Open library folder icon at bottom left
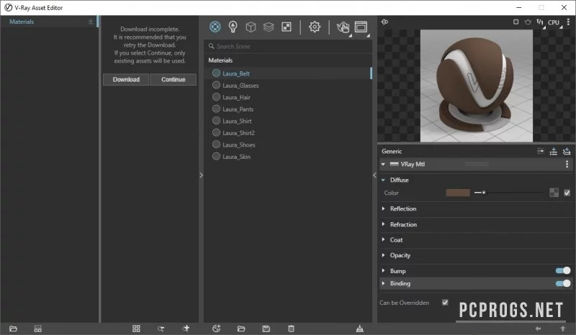The image size is (576, 335). click(13, 329)
